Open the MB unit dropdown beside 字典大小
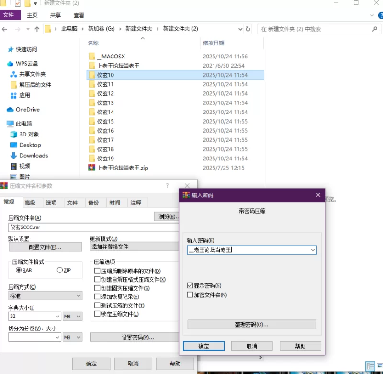 [72, 317]
